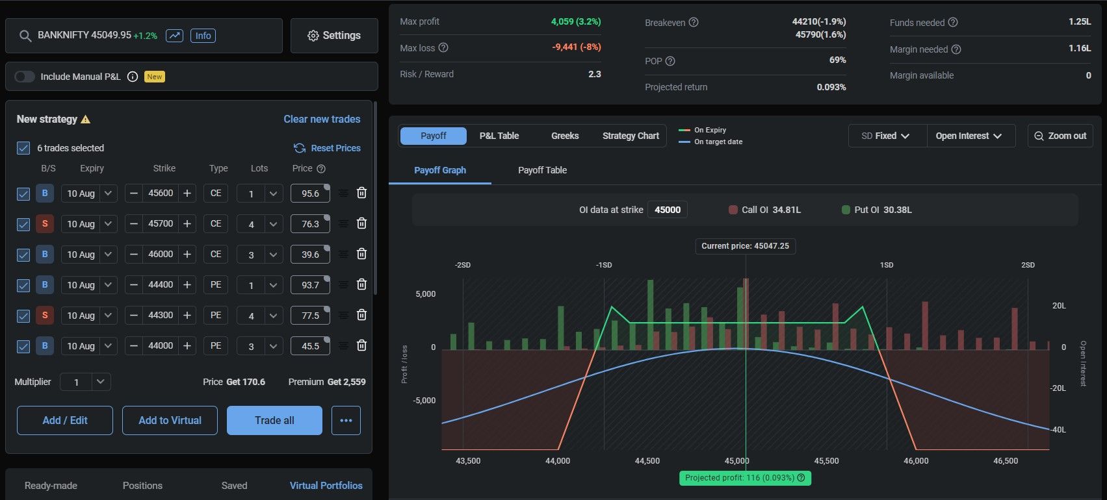Open the Payoff Table tab
The width and height of the screenshot is (1107, 500).
click(x=542, y=170)
